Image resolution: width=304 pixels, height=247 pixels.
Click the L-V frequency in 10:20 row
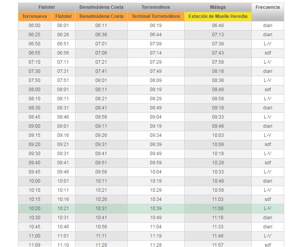267,209
